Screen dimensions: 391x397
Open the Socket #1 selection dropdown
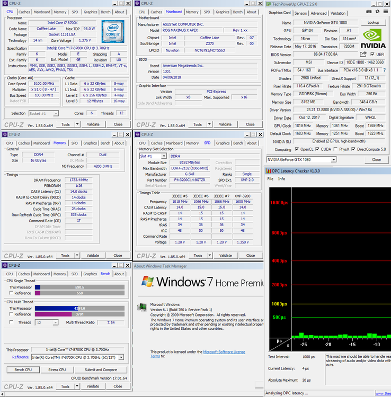(x=56, y=113)
